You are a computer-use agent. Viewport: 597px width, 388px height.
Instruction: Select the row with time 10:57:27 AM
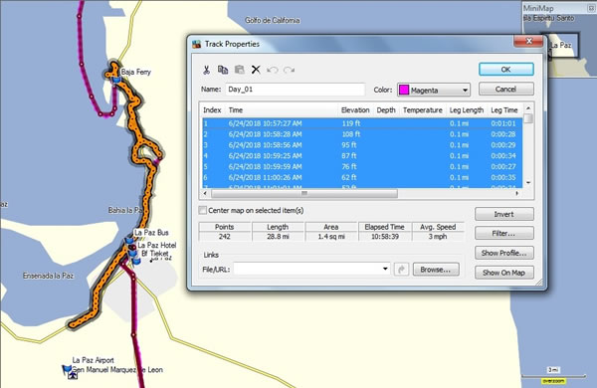tap(362, 123)
